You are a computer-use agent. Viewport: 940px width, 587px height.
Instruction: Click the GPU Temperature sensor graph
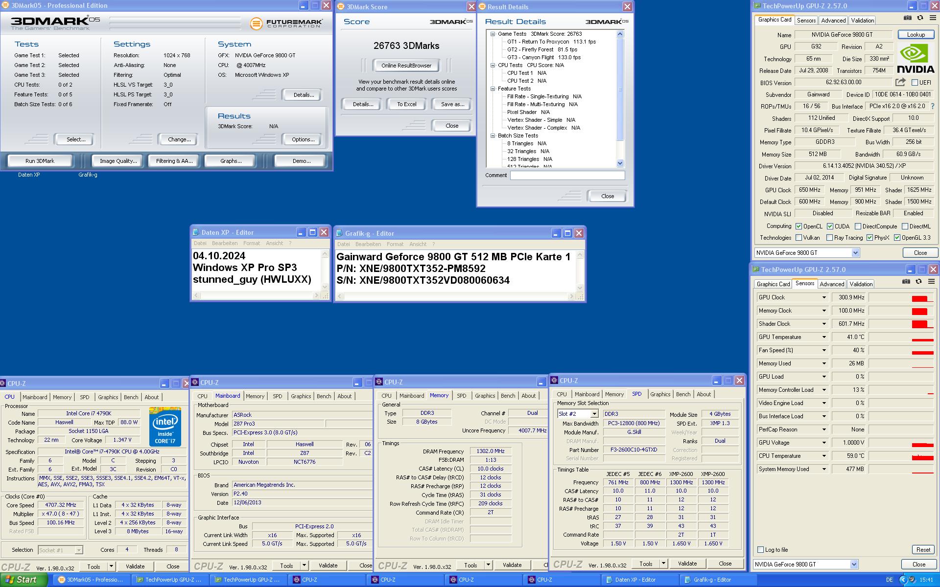(901, 337)
